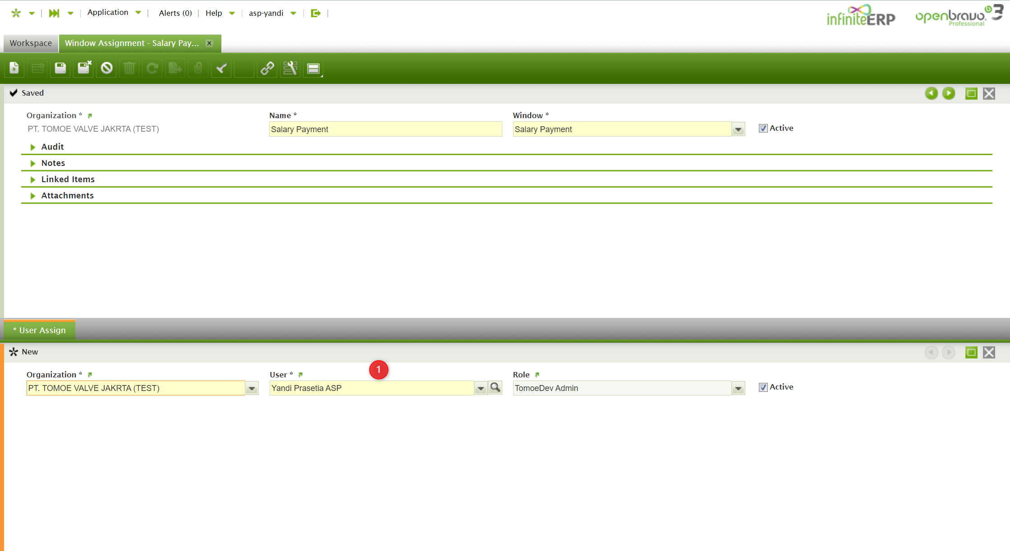
Task: Click the logout icon in top bar
Action: (x=316, y=13)
